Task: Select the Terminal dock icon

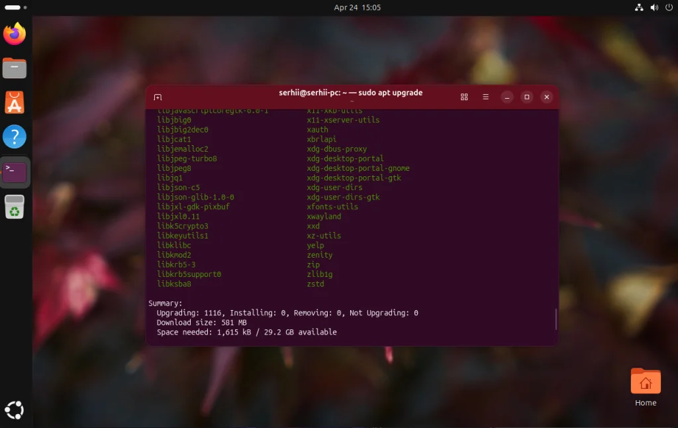Action: [x=15, y=172]
